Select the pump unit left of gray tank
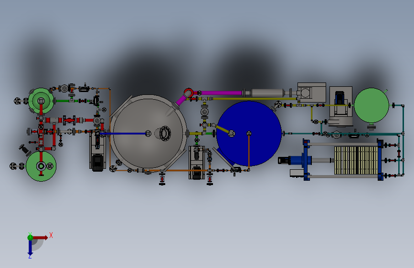 (x=97, y=151)
